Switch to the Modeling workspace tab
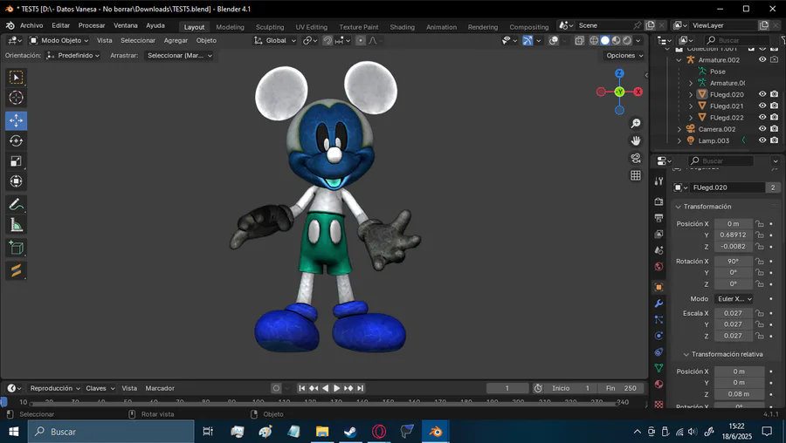This screenshot has height=443, width=786. 230,27
